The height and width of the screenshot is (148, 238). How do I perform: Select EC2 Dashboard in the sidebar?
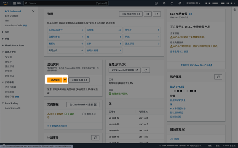(13, 11)
